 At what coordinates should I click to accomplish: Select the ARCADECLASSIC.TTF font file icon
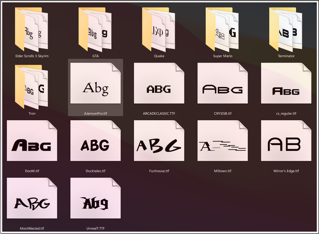(159, 83)
